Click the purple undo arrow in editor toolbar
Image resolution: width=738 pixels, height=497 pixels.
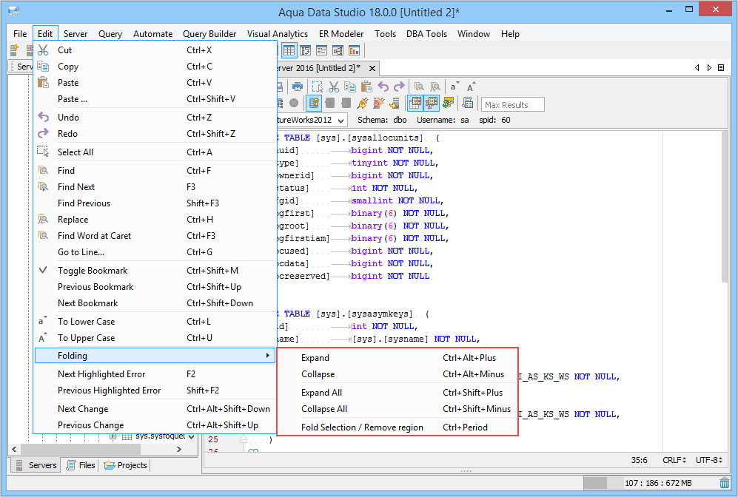coord(383,87)
